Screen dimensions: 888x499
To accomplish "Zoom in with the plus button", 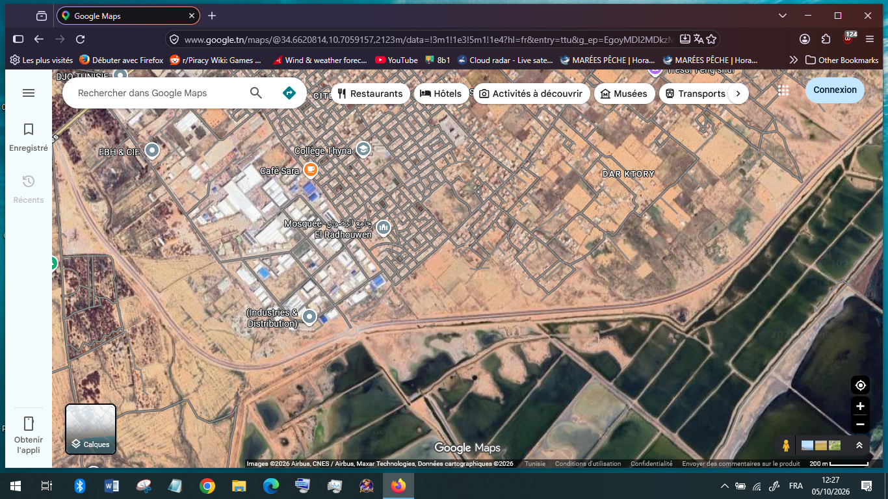I will [860, 406].
